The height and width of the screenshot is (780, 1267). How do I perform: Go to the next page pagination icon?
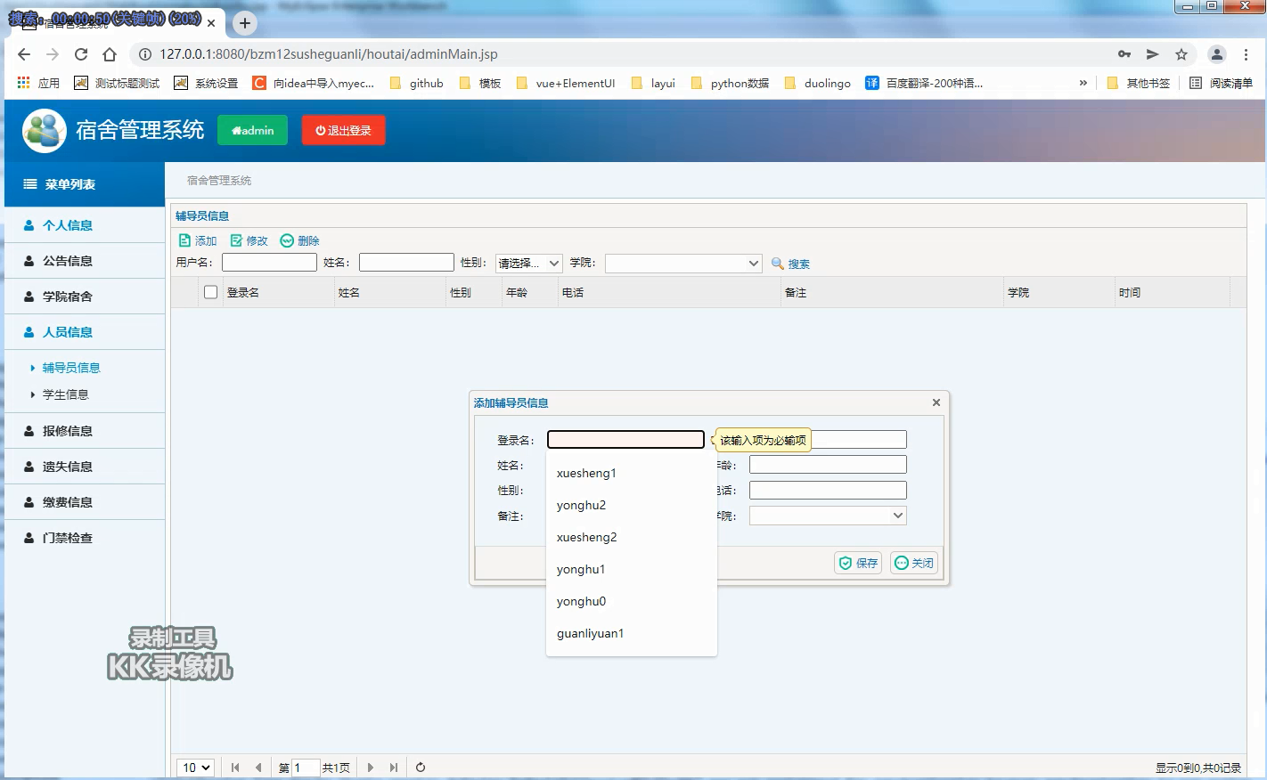point(371,768)
